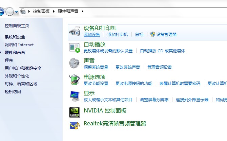
Task: Click 自动播放 CD 或其他媒体
Action: coord(162,51)
